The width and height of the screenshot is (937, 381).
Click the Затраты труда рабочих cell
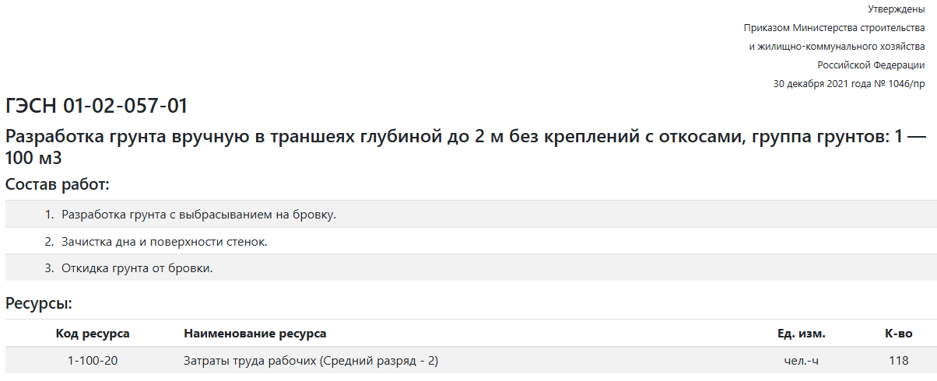pyautogui.click(x=312, y=361)
